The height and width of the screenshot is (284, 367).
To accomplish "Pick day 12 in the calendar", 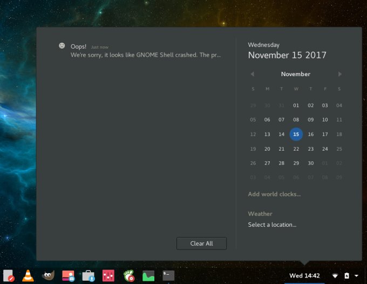I will click(x=253, y=134).
